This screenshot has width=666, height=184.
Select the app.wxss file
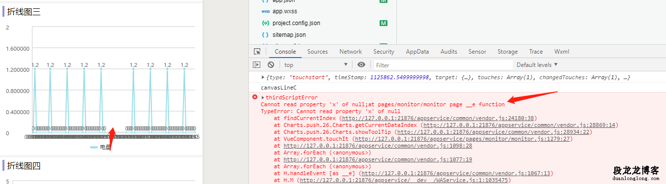tap(285, 11)
